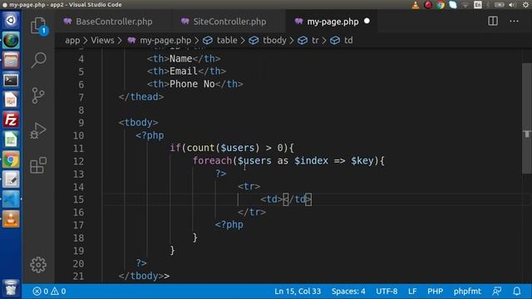Launch Google Chrome from the dock

click(11, 159)
